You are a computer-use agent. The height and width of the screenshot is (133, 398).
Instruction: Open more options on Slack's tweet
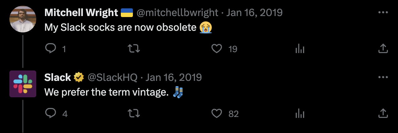[x=383, y=77]
